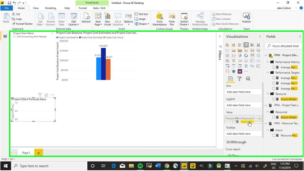Collapse the Performance Metrics folder
304x171 pixels.
click(268, 62)
